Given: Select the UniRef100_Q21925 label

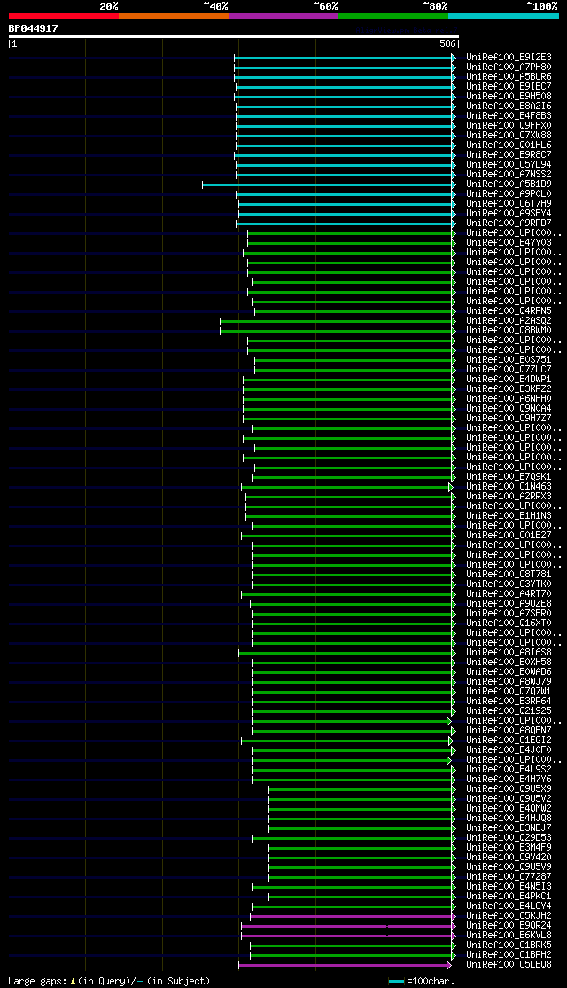Looking at the screenshot, I should (509, 711).
